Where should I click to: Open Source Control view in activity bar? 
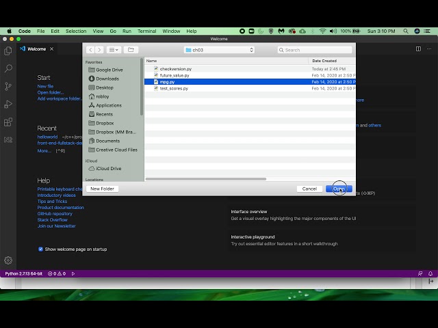tap(8, 86)
